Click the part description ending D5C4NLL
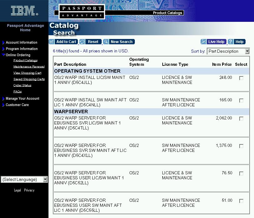 coord(90,102)
